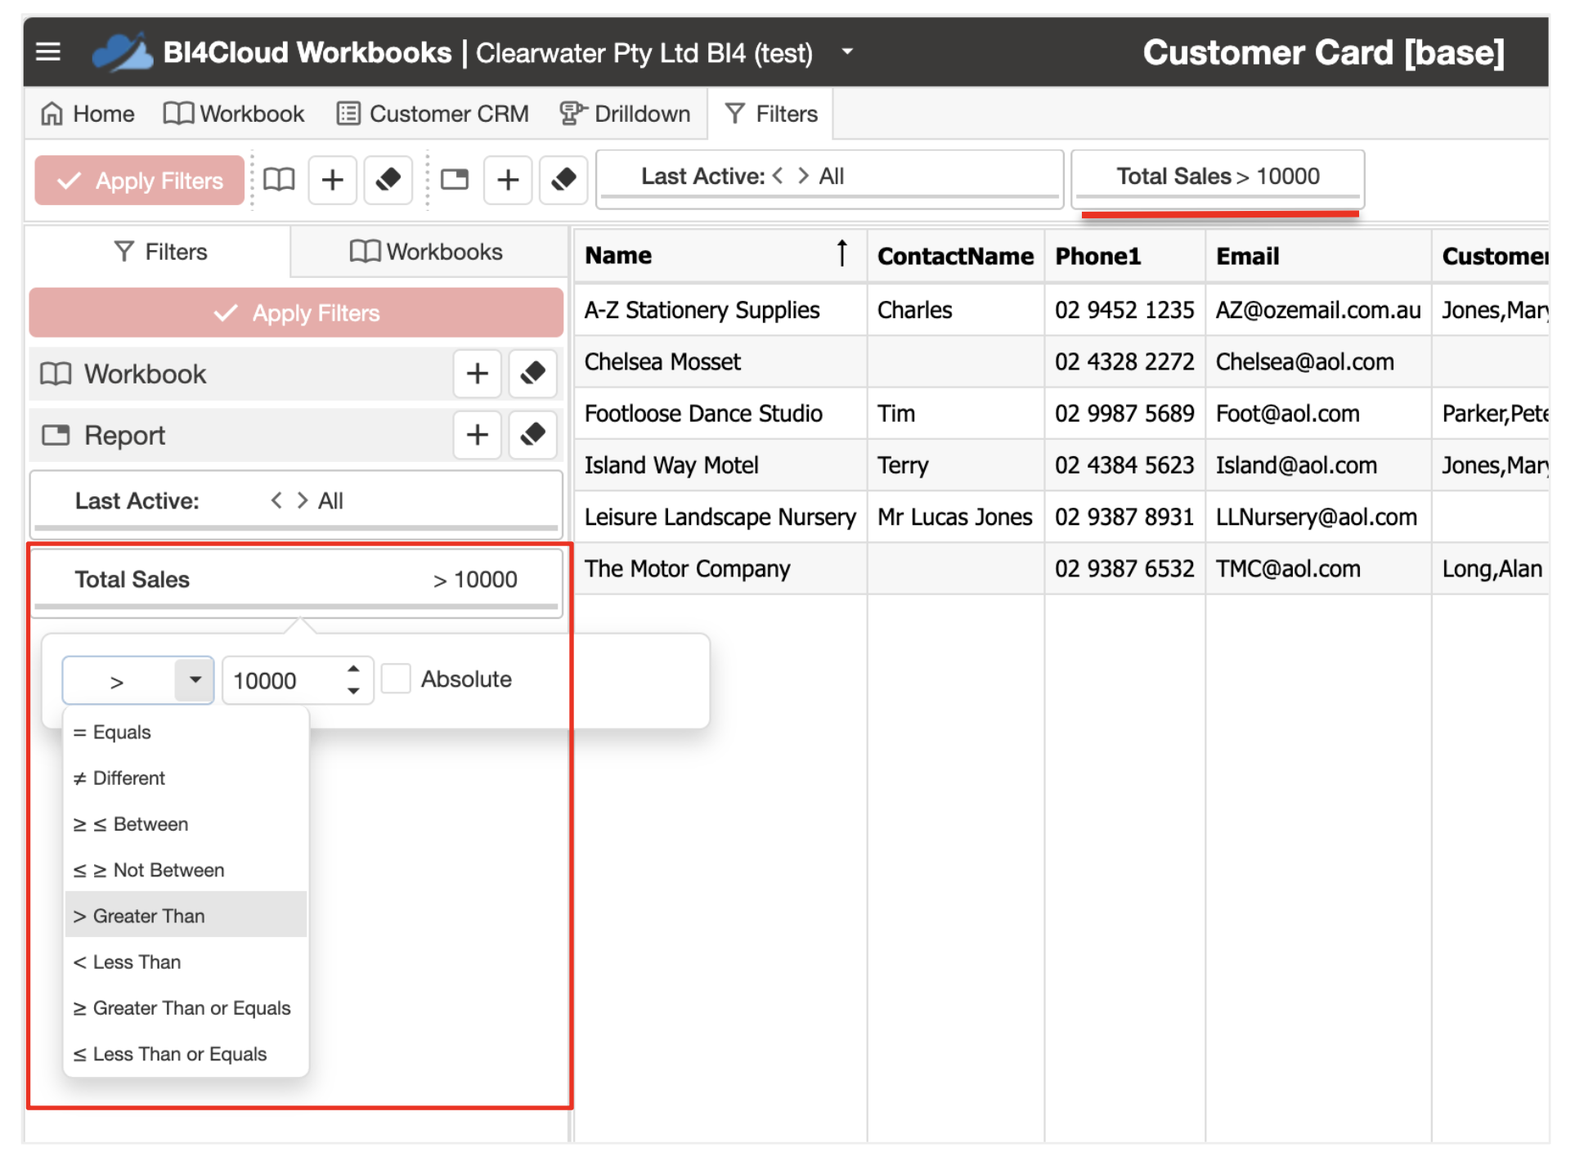Step Last Active back with top-bar left chevron
Image resolution: width=1575 pixels, height=1161 pixels.
[778, 176]
